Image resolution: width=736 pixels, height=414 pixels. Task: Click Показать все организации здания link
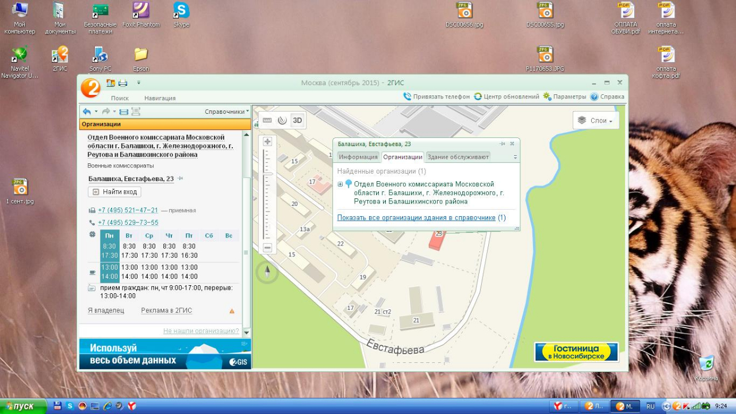point(416,218)
